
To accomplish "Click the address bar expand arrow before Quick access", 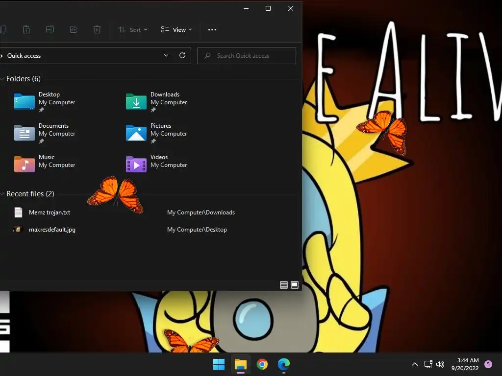I will 1,56.
